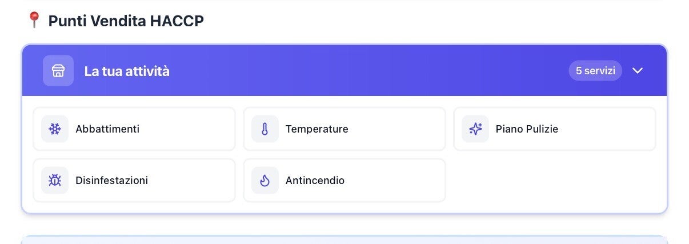Click the partially visible light blue card below
The height and width of the screenshot is (244, 689).
344,240
